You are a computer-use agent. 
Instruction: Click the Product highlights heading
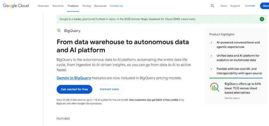(x=222, y=34)
